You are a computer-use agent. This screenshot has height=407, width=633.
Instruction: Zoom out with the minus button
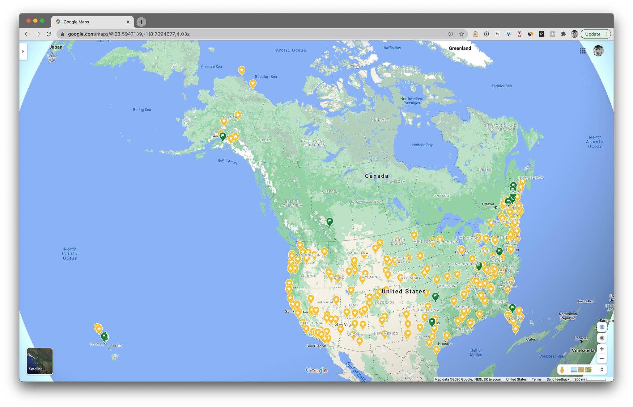602,359
